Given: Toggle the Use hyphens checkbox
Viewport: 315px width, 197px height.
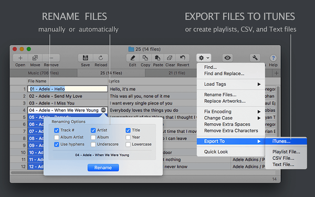Looking at the screenshot, I should coord(57,144).
